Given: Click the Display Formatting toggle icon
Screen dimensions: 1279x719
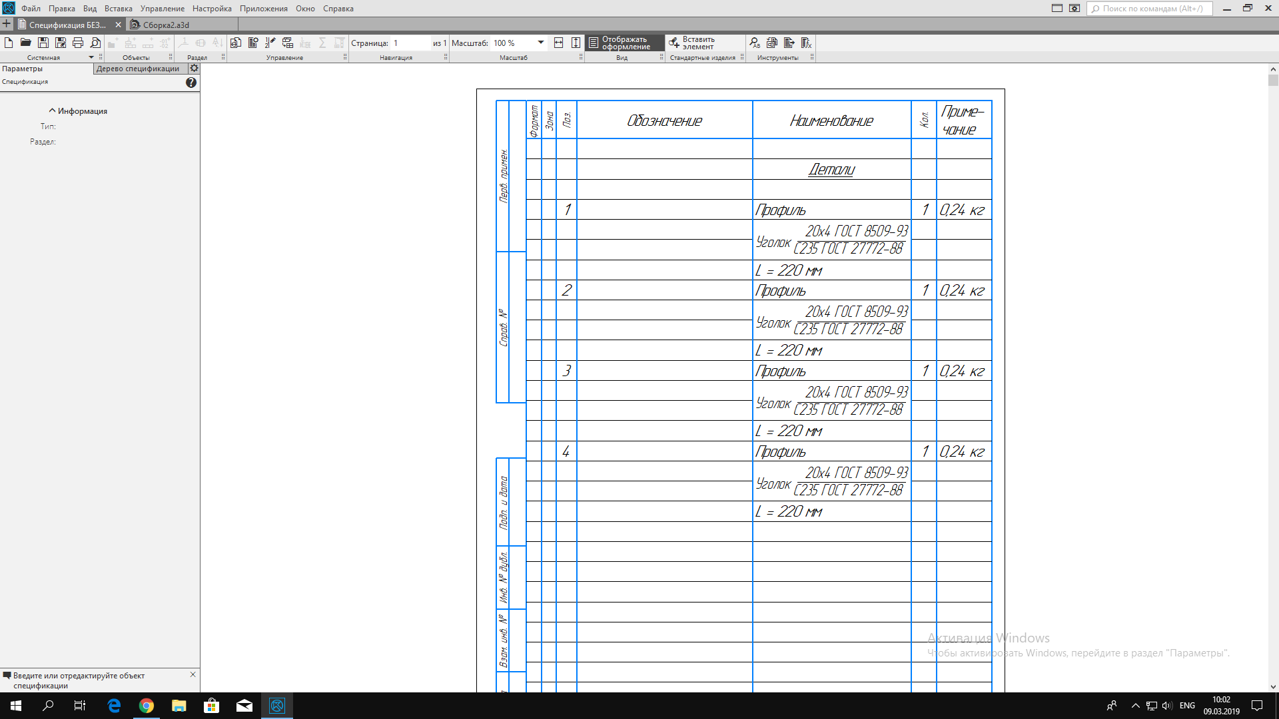Looking at the screenshot, I should pos(594,43).
